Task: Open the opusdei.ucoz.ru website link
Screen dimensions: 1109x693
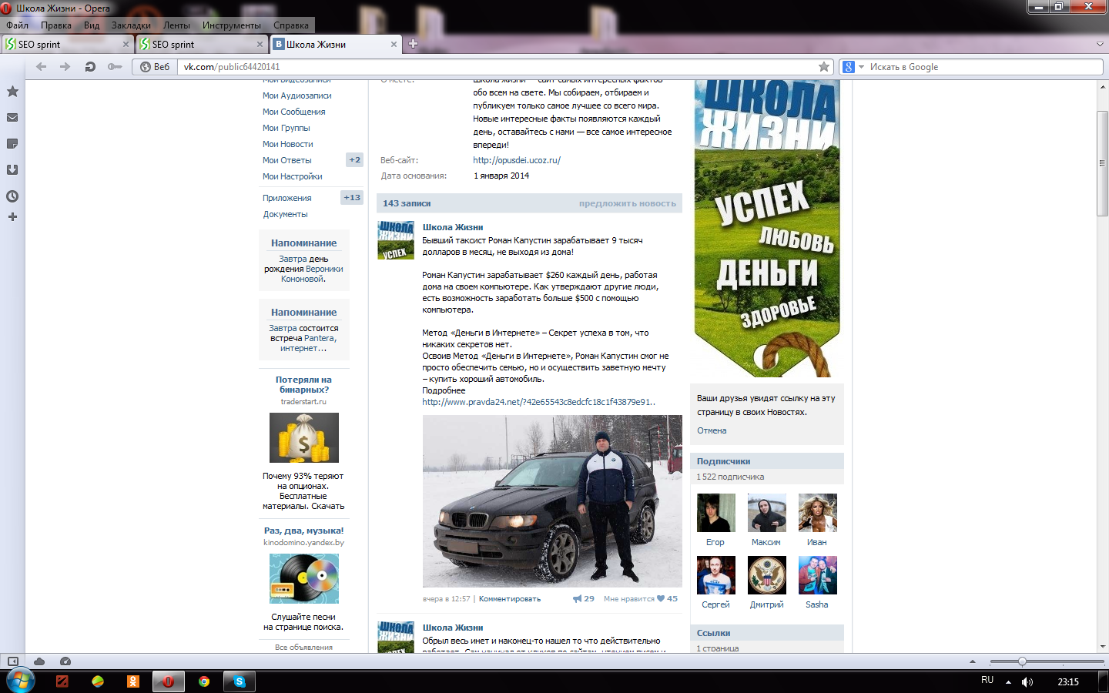Action: click(517, 160)
